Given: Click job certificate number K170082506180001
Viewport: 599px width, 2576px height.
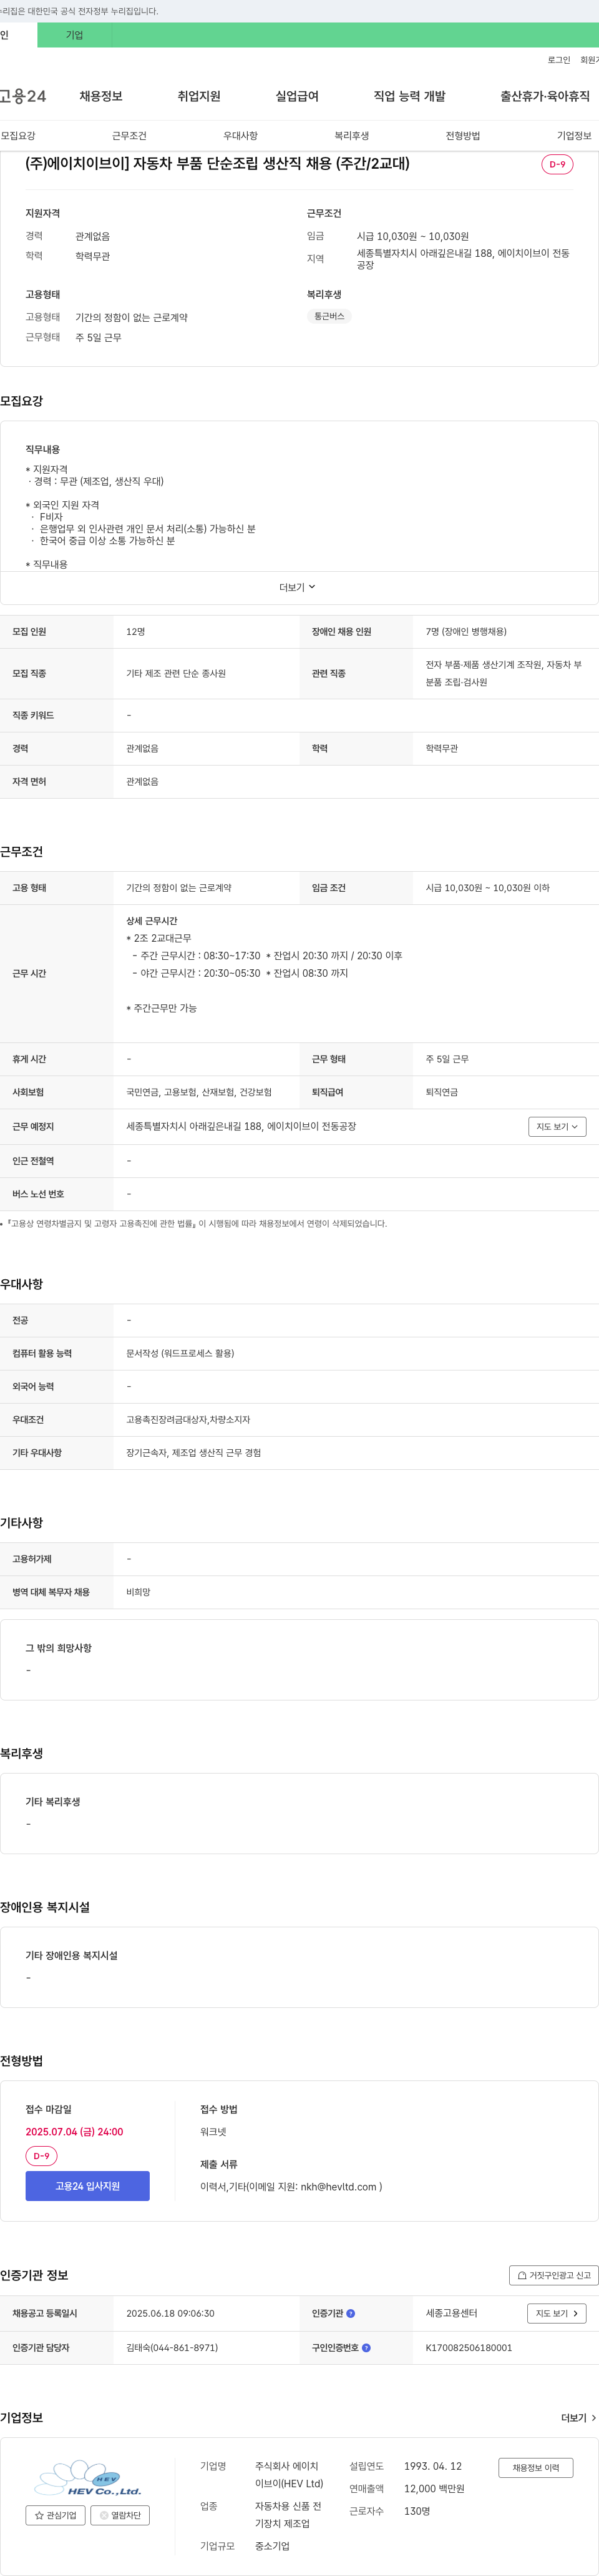Looking at the screenshot, I should (x=468, y=2347).
